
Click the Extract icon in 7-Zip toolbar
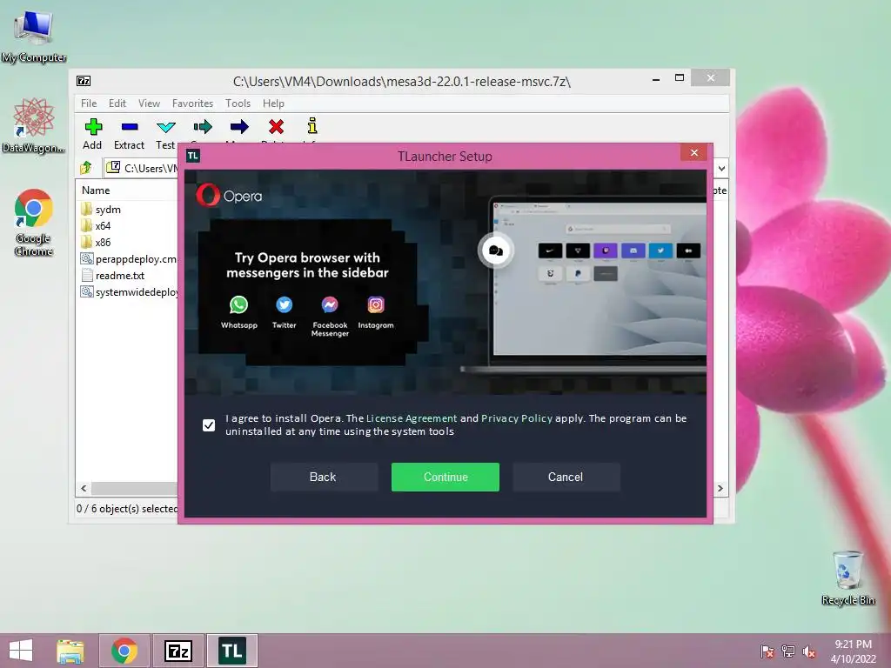(129, 127)
